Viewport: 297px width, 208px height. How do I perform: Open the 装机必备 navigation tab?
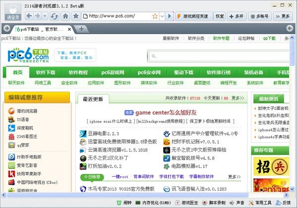(253, 73)
